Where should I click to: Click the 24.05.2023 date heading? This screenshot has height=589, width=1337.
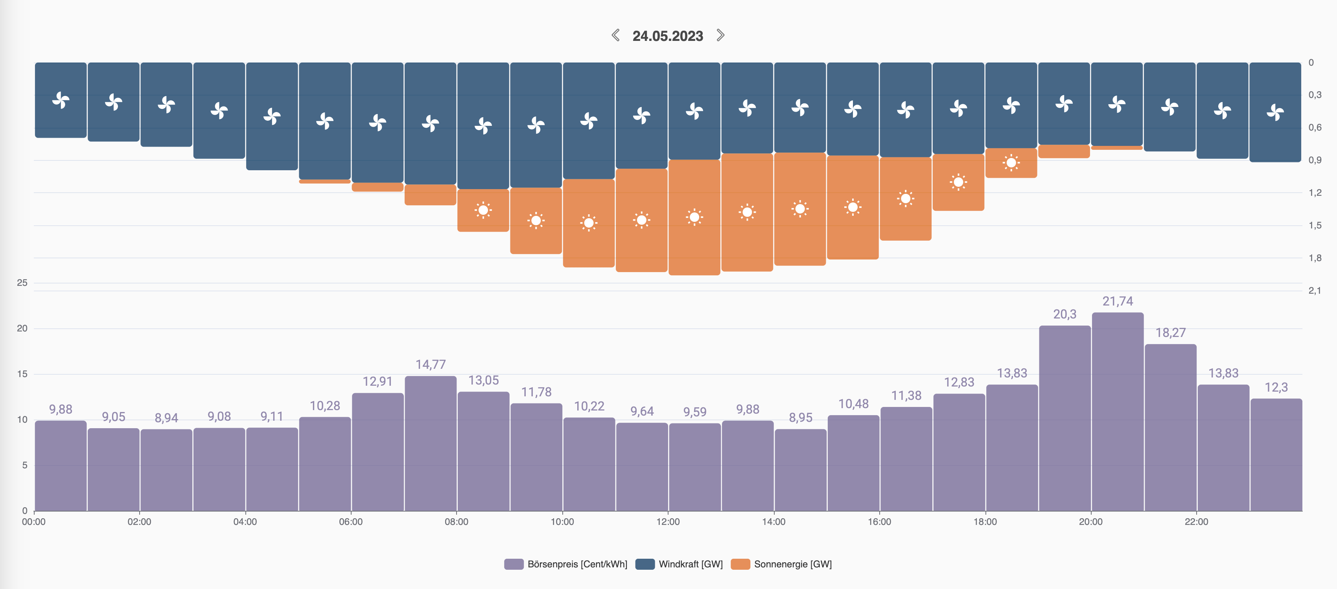pyautogui.click(x=667, y=36)
